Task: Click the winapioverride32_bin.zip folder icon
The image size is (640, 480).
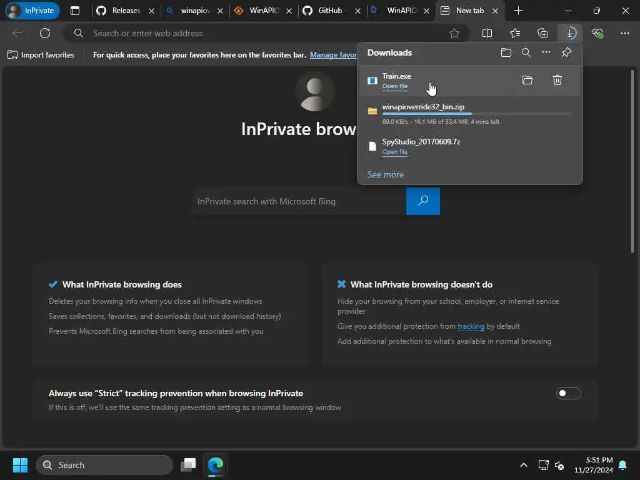Action: (x=372, y=111)
